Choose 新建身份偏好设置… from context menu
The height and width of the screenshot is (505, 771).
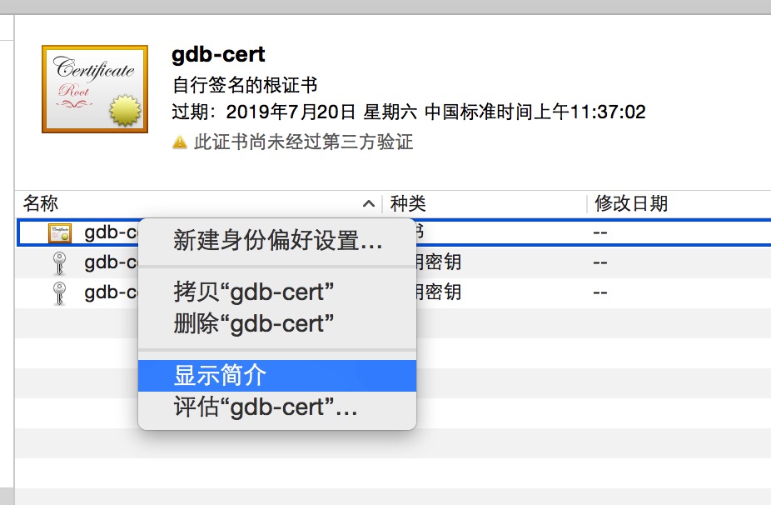tap(277, 241)
